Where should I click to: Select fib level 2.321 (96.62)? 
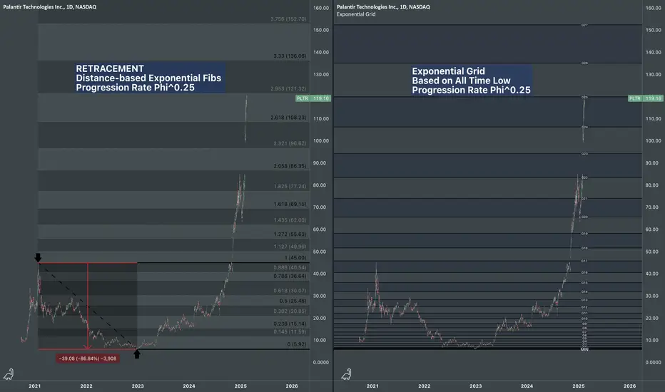tap(290, 144)
